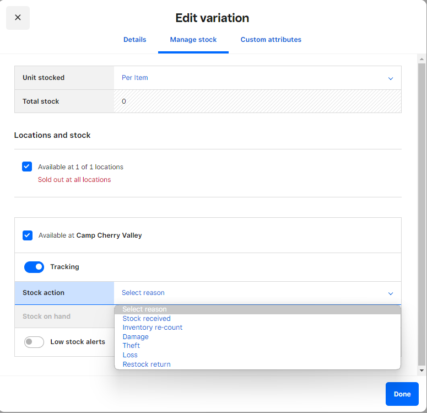Image resolution: width=427 pixels, height=413 pixels.
Task: Click the Stock action label cell
Action: coord(64,293)
